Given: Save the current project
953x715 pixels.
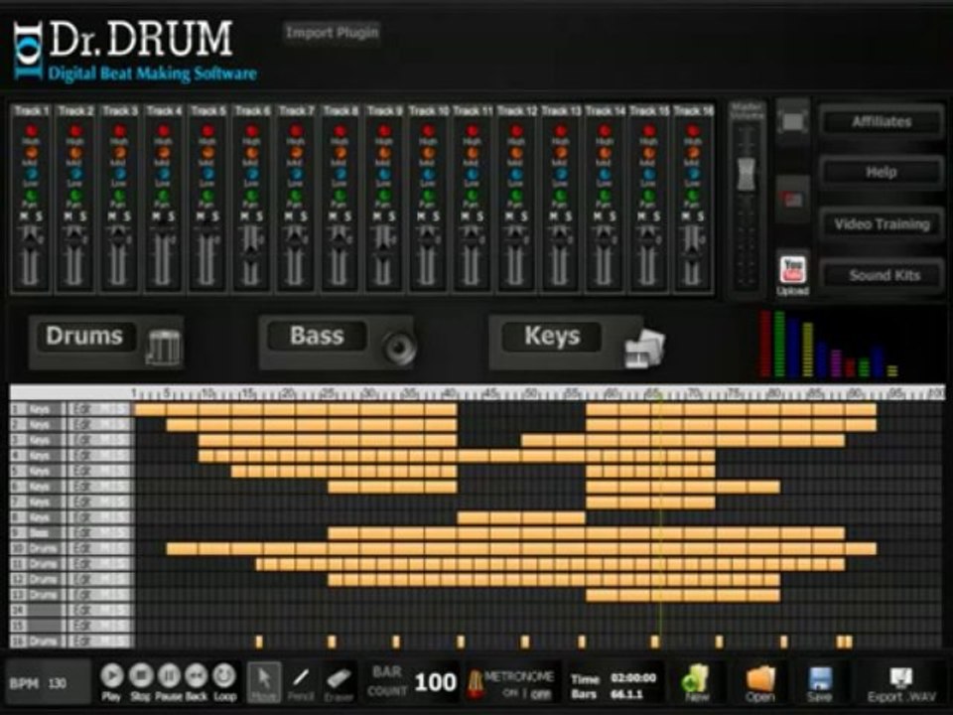Looking at the screenshot, I should tap(819, 683).
